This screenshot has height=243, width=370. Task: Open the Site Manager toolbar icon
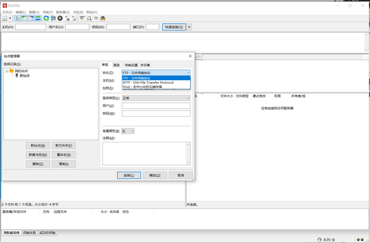(x=5, y=18)
